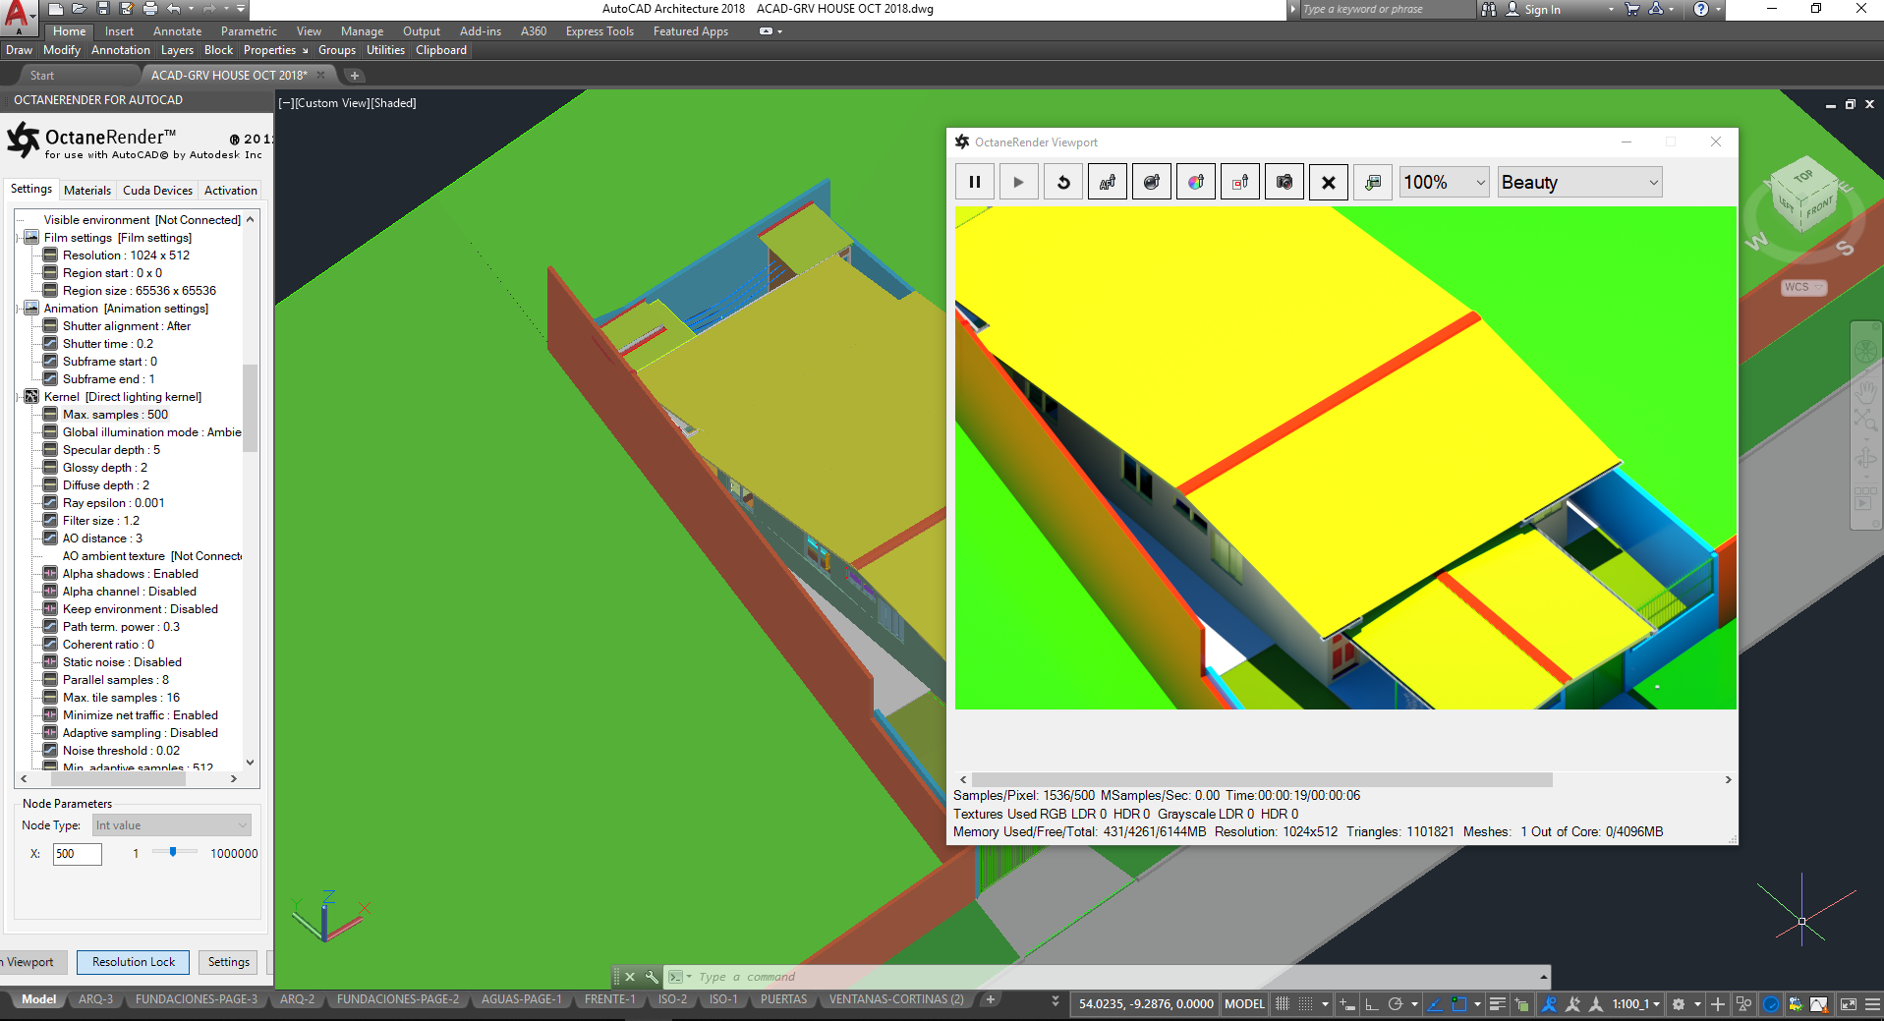Open the 100% zoom dropdown
1884x1021 pixels.
click(1445, 182)
